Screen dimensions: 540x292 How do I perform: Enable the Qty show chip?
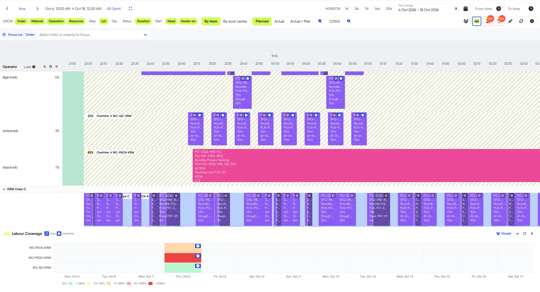(x=114, y=21)
